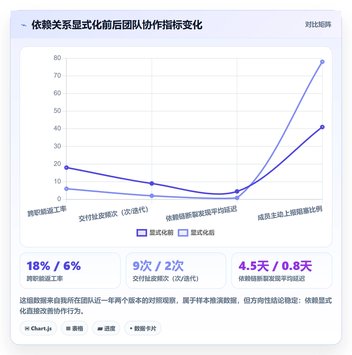Click the 80 y-axis tick label
The height and width of the screenshot is (355, 352).
[57, 58]
